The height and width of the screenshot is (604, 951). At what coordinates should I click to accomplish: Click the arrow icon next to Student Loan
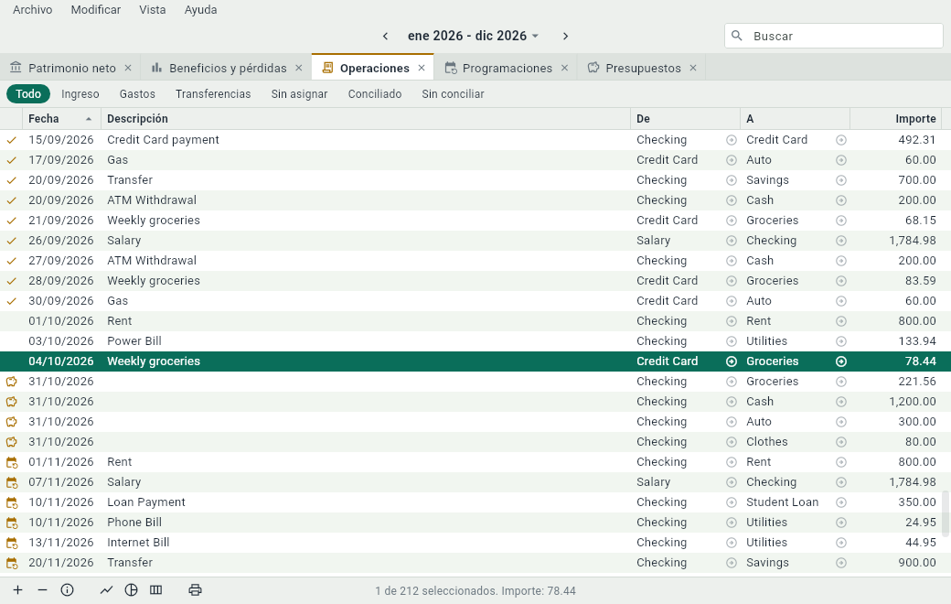[841, 502]
